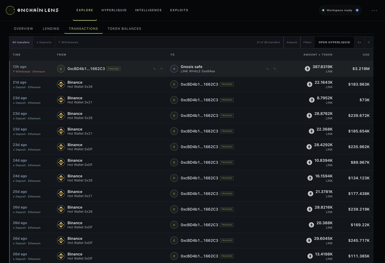Click Binance icon in the $183.963K row

tap(61, 84)
